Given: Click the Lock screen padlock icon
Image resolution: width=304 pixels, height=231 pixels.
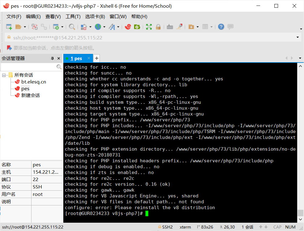Looking at the screenshot, I should pos(158,27).
